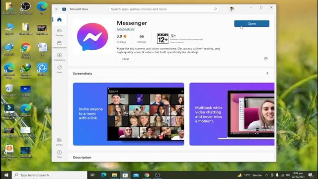Open the Windows Start menu

click(6, 175)
